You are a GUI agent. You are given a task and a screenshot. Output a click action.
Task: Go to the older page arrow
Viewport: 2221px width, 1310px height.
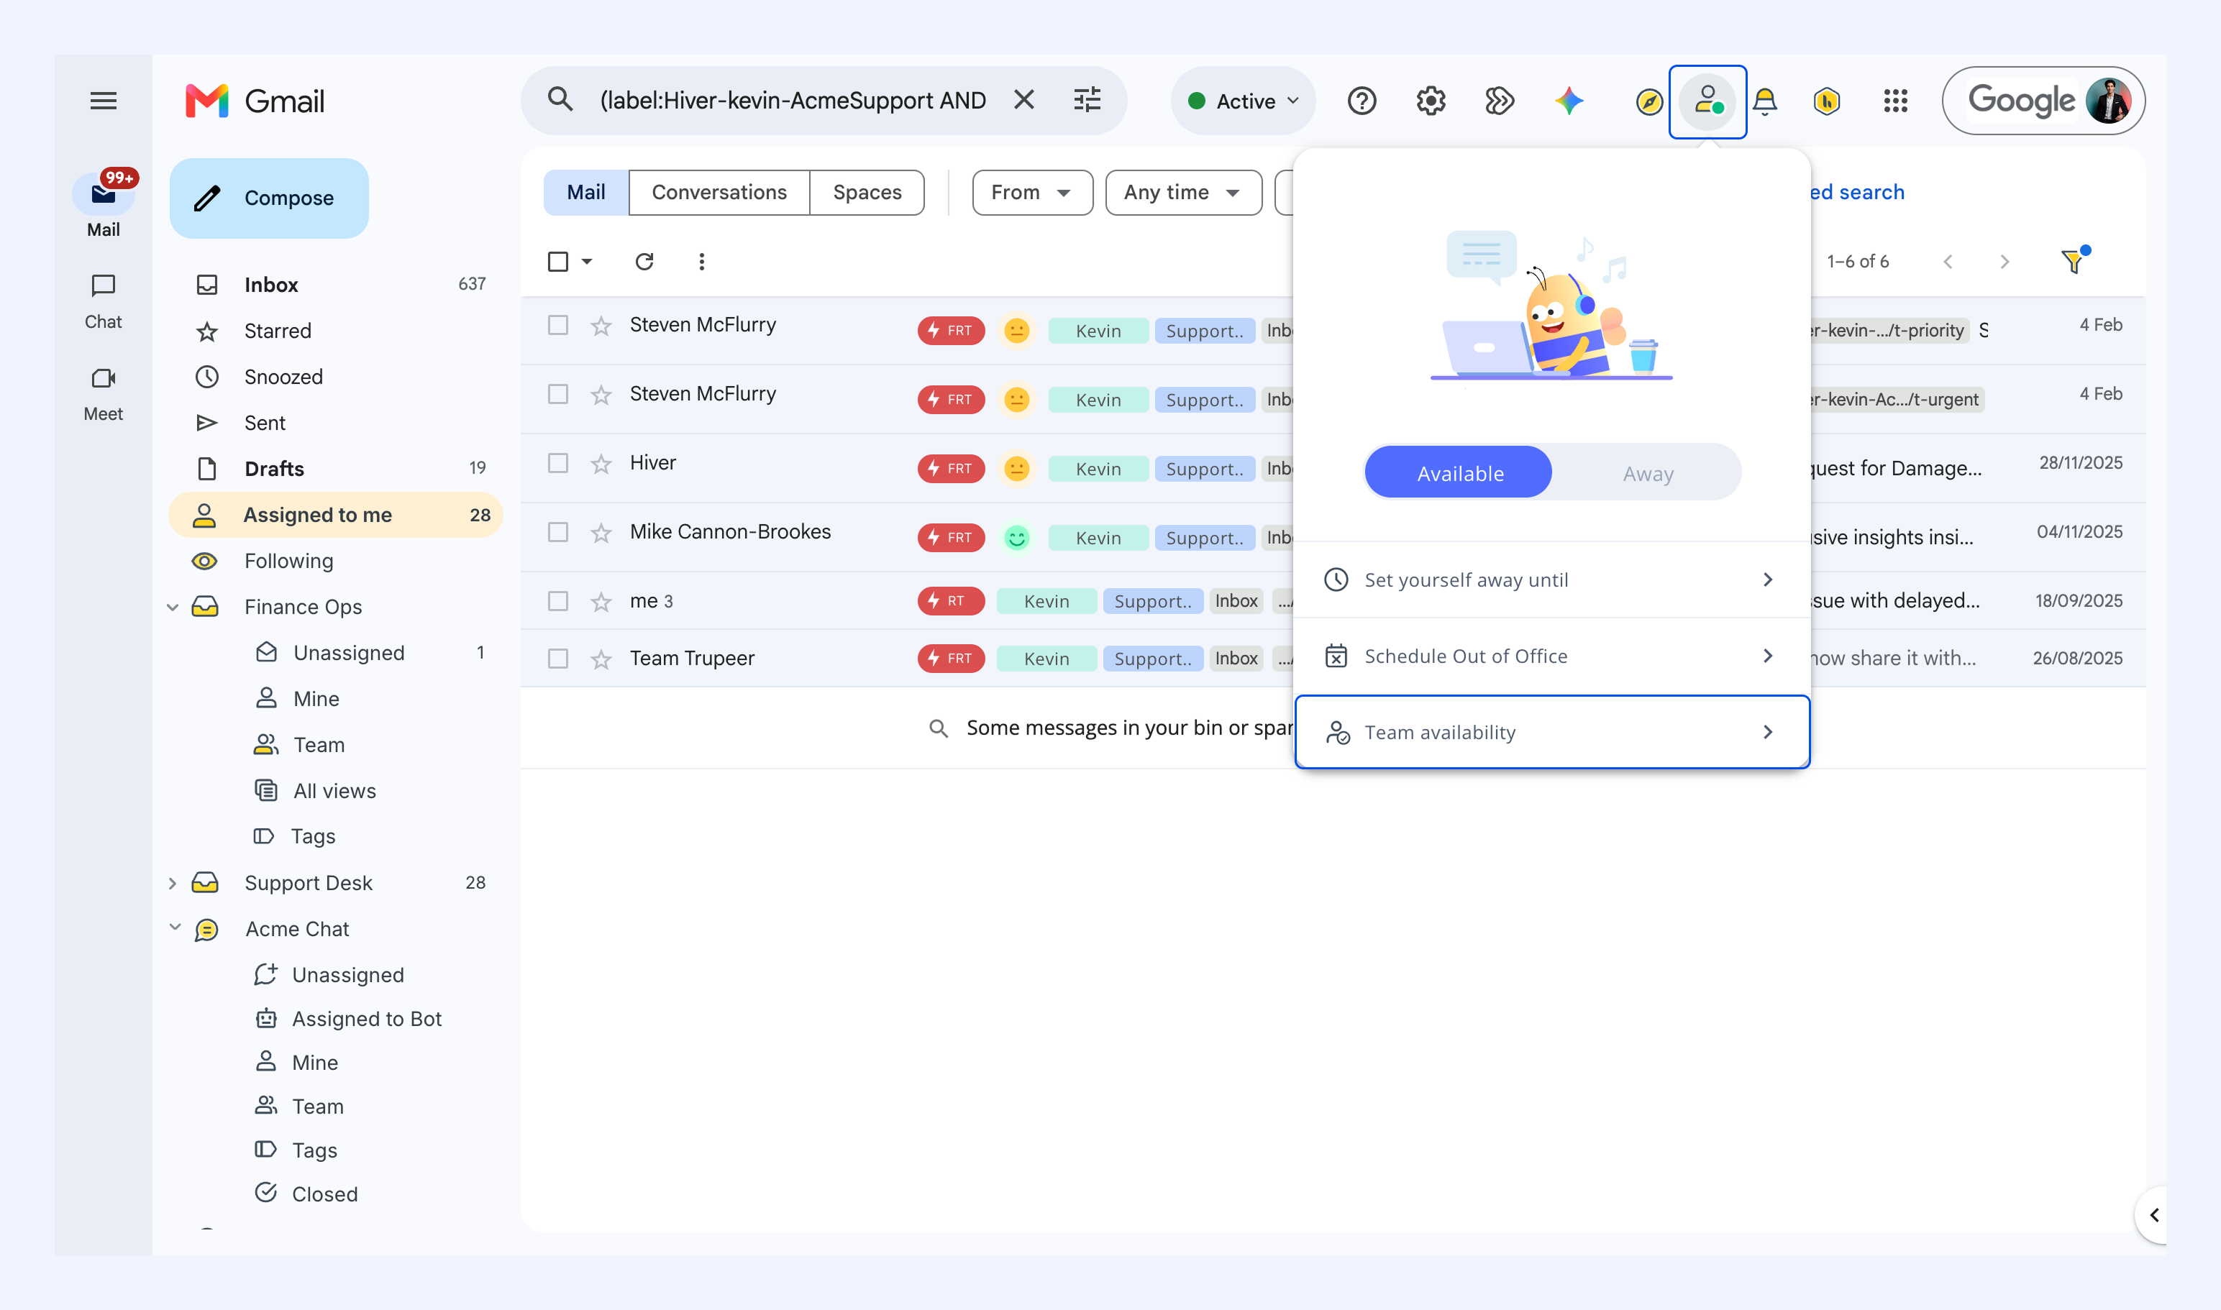[2005, 261]
